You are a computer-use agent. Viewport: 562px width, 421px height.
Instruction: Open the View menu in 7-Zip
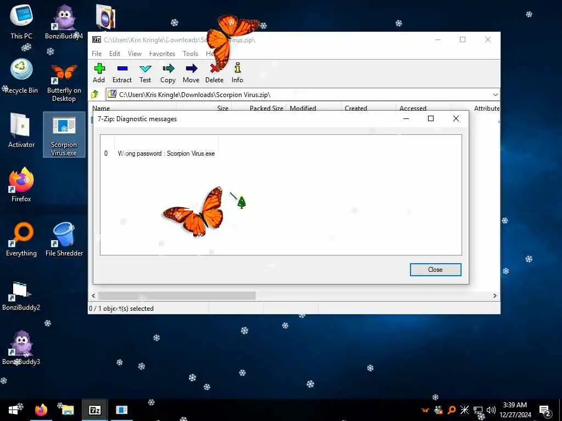click(x=135, y=53)
